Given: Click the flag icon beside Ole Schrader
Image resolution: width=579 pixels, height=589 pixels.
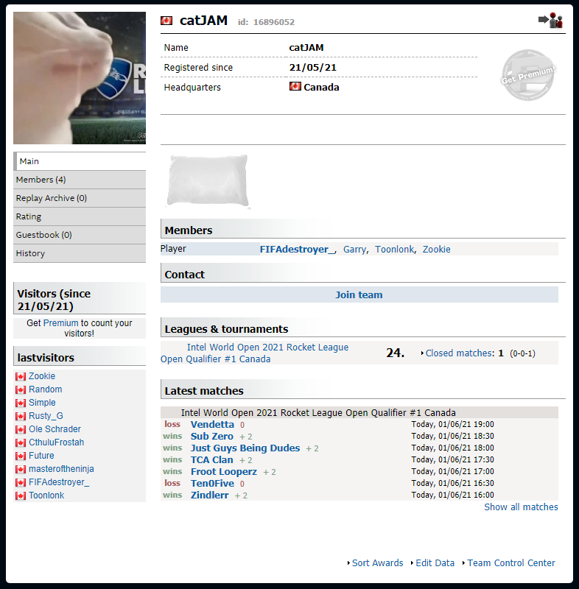Looking at the screenshot, I should click(x=21, y=429).
